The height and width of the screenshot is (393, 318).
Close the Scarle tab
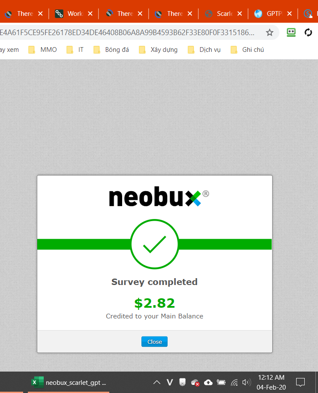[240, 14]
